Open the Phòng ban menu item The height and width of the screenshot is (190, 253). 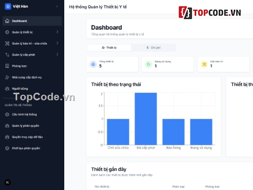point(32,66)
